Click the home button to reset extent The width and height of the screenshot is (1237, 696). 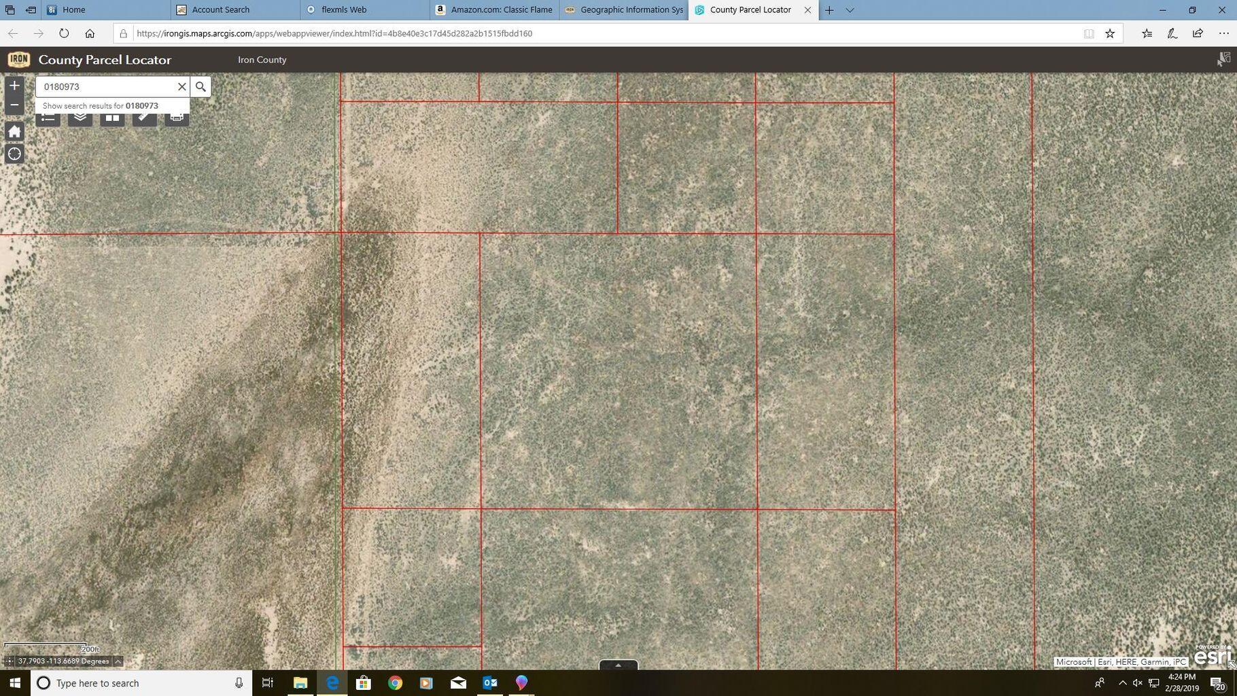point(14,130)
